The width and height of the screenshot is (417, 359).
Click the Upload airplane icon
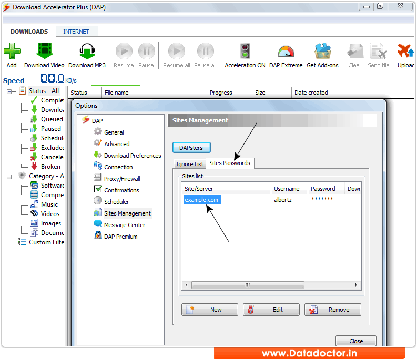[x=405, y=51]
